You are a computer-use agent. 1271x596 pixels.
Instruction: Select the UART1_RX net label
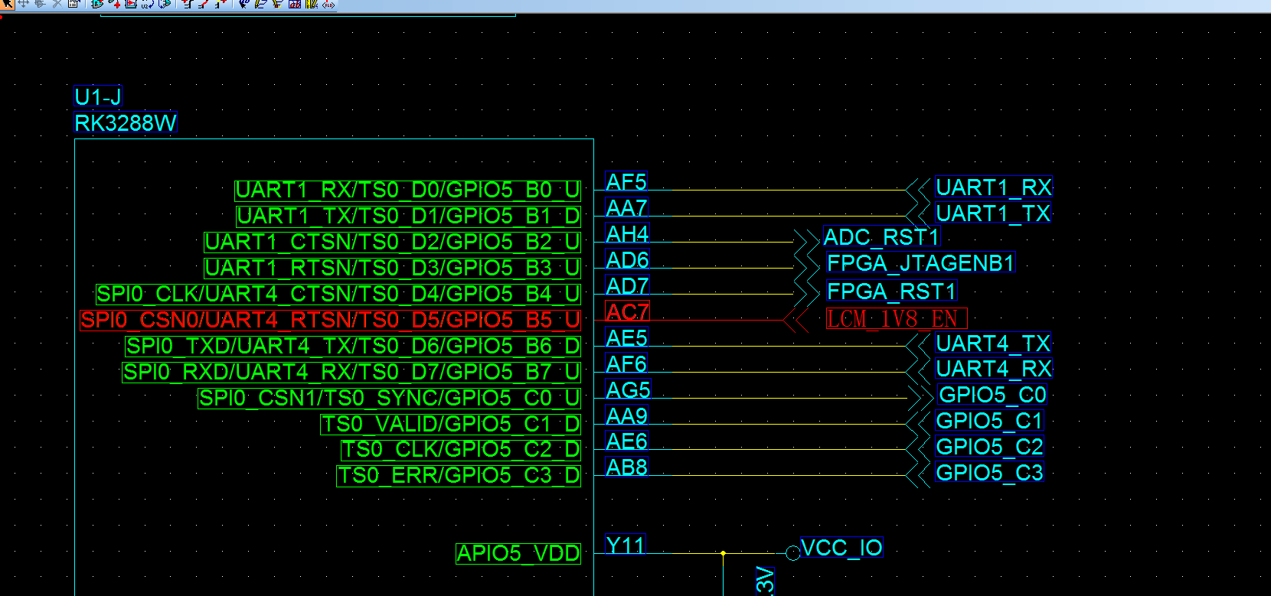[x=994, y=187]
